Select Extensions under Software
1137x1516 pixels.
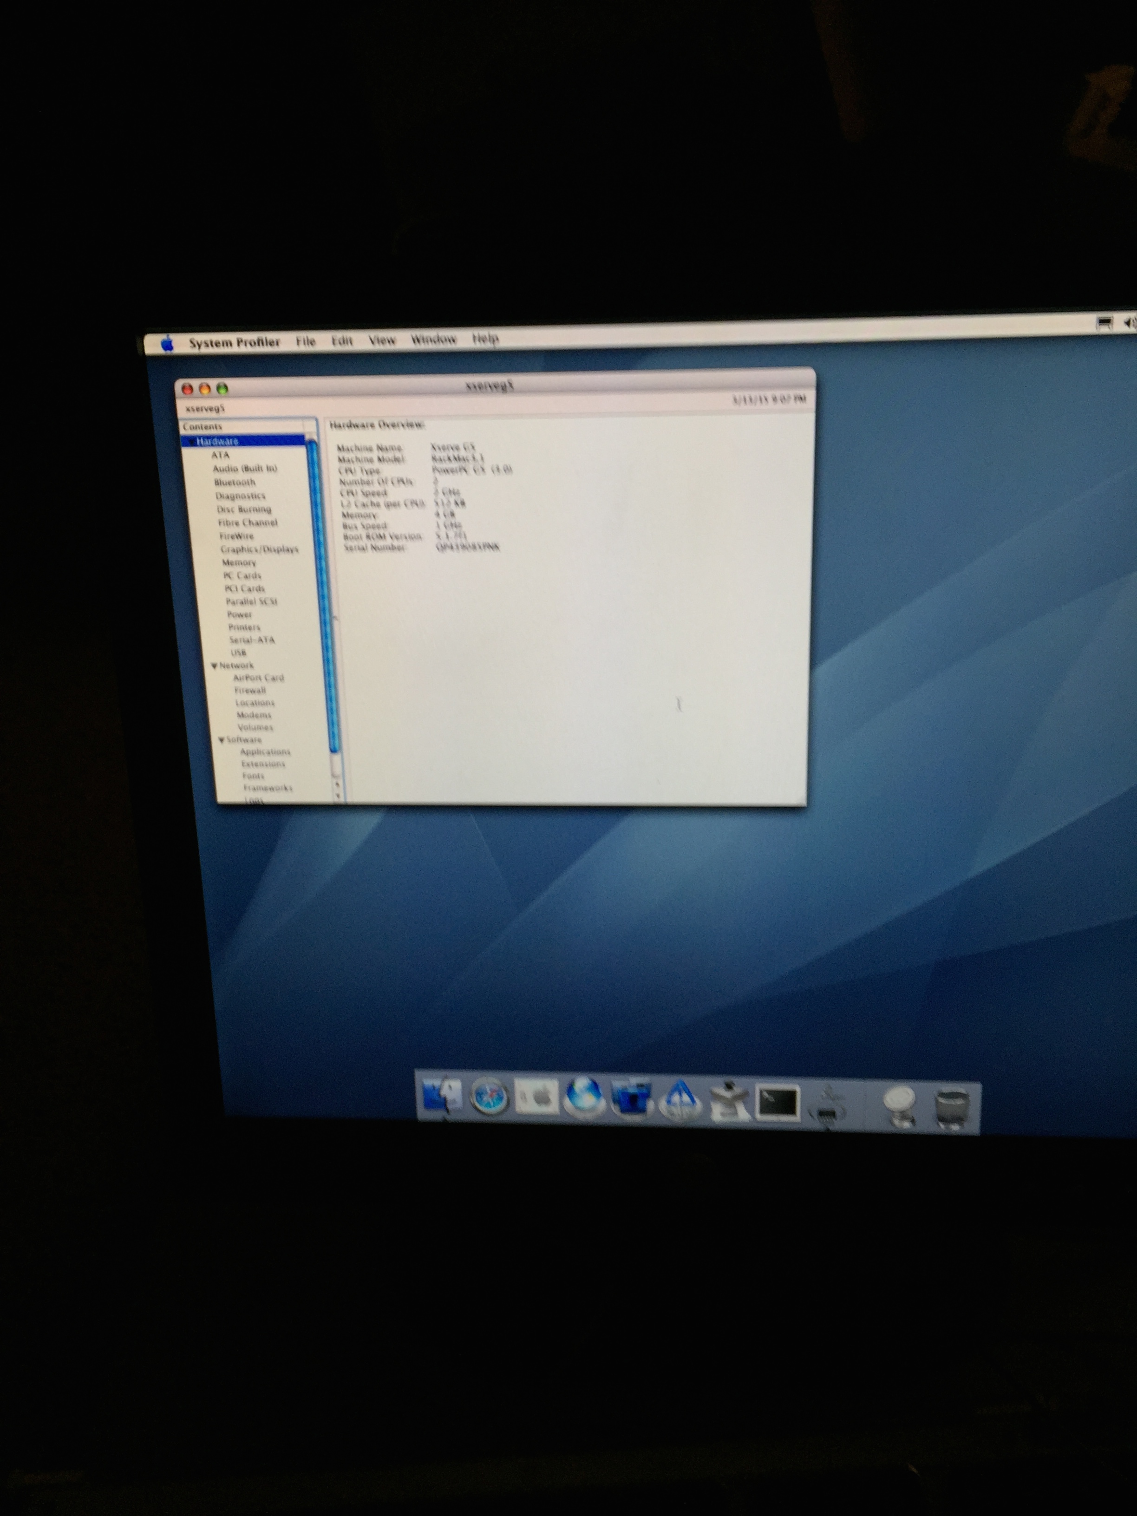[x=263, y=764]
